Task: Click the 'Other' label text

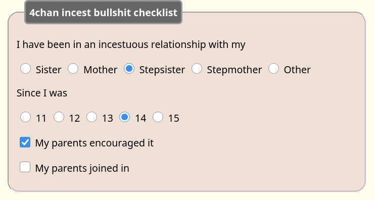Action: 297,70
